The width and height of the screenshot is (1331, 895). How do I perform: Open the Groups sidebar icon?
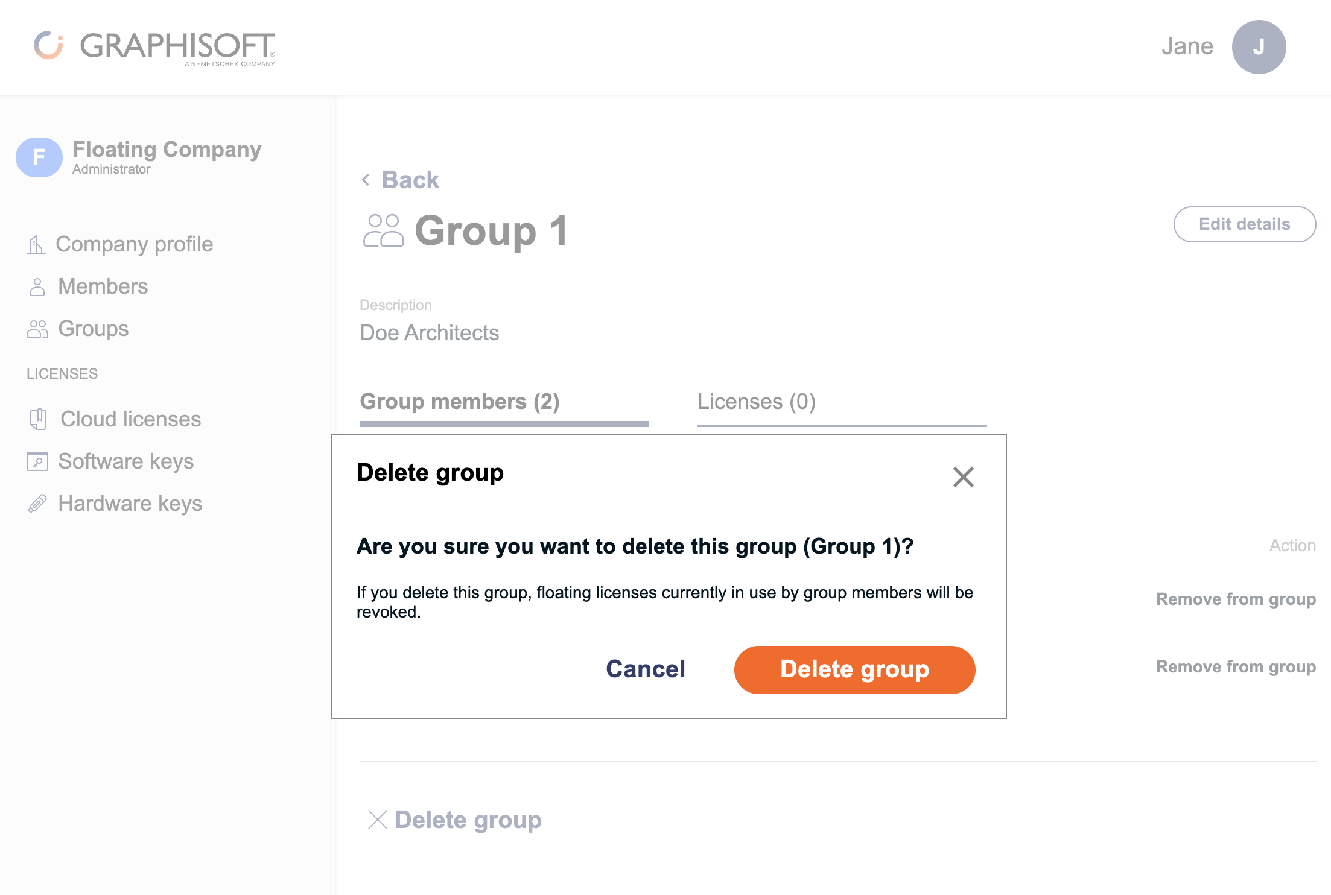click(x=37, y=329)
